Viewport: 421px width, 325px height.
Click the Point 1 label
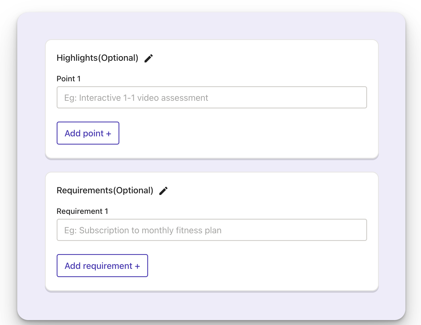[69, 79]
